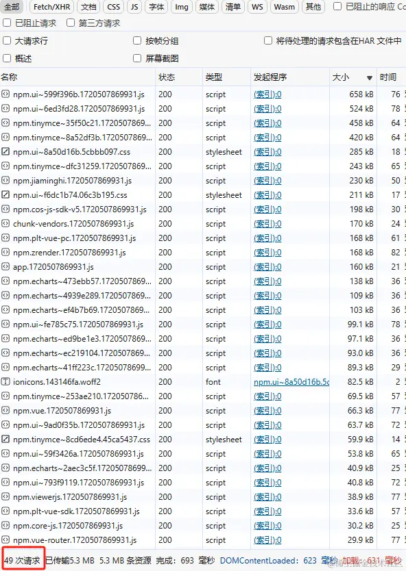The width and height of the screenshot is (406, 571).
Task: Open the ionicons initiator link npm.ui~8a50d16b
Action: [291, 382]
